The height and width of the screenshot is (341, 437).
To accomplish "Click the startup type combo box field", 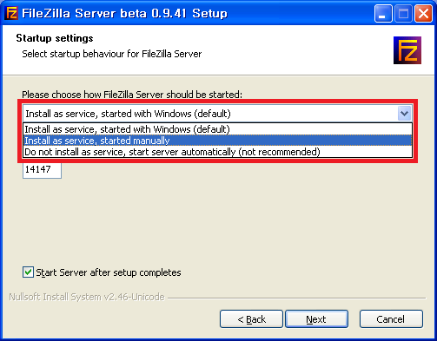I will coord(217,114).
